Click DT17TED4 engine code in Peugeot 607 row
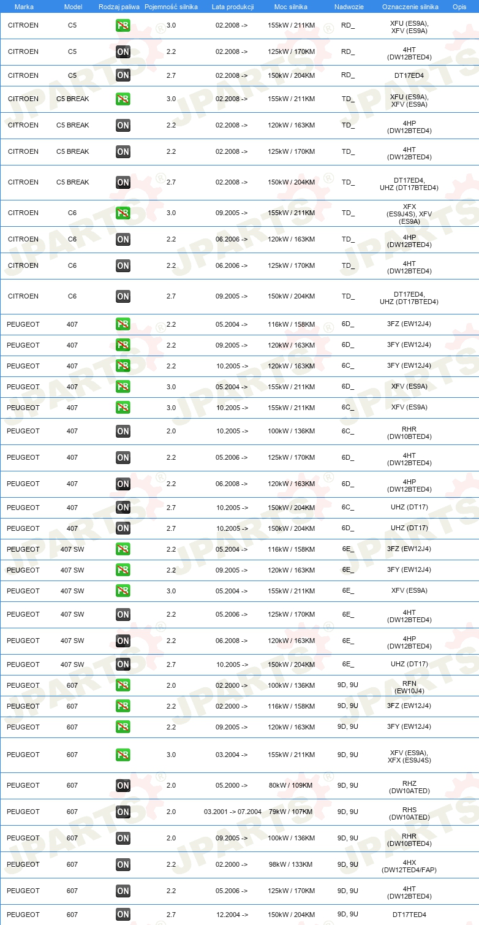The height and width of the screenshot is (925, 479). [x=409, y=915]
